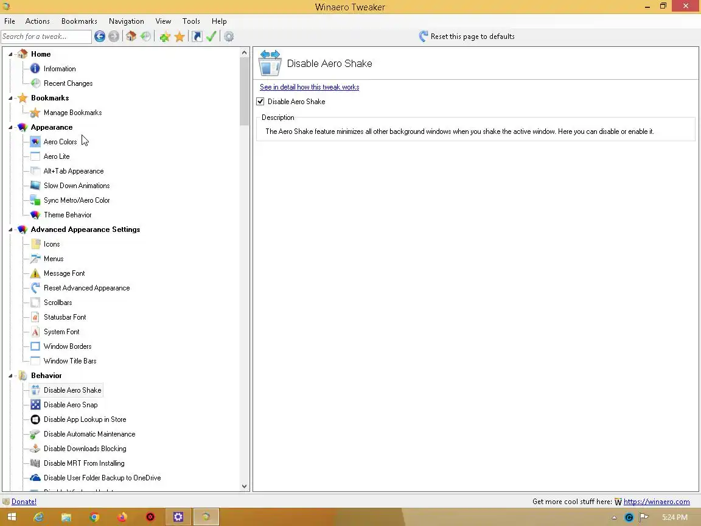Open the https://winaero.com link
This screenshot has height=526, width=701.
(x=657, y=502)
